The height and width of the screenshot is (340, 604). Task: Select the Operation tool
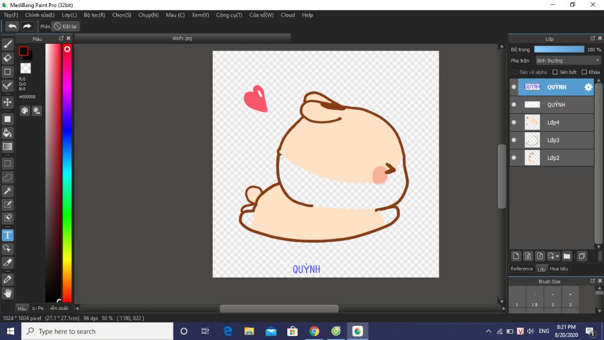pyautogui.click(x=7, y=249)
